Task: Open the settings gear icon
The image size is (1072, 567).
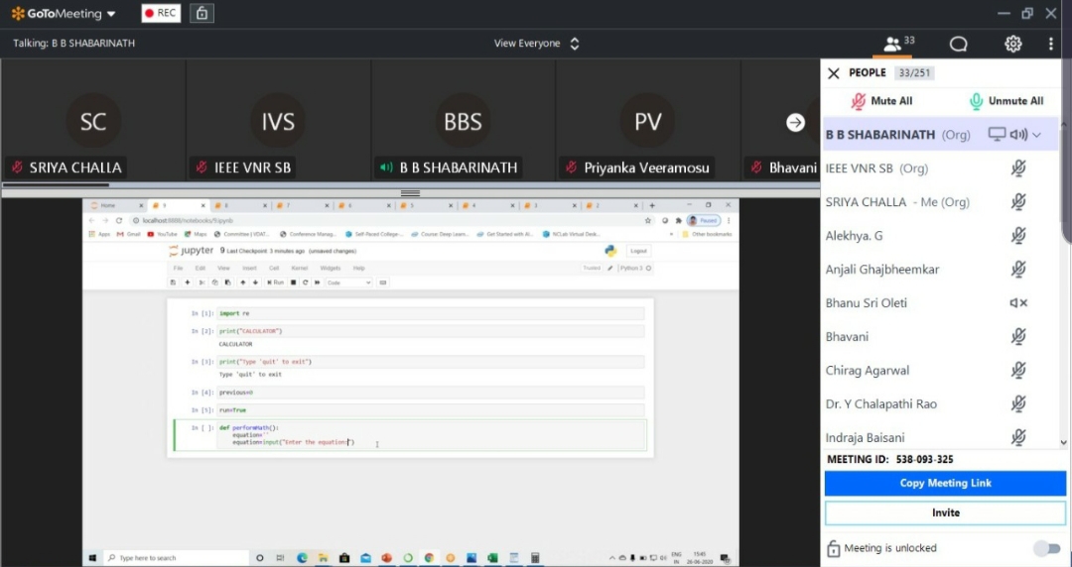Action: pos(1012,44)
